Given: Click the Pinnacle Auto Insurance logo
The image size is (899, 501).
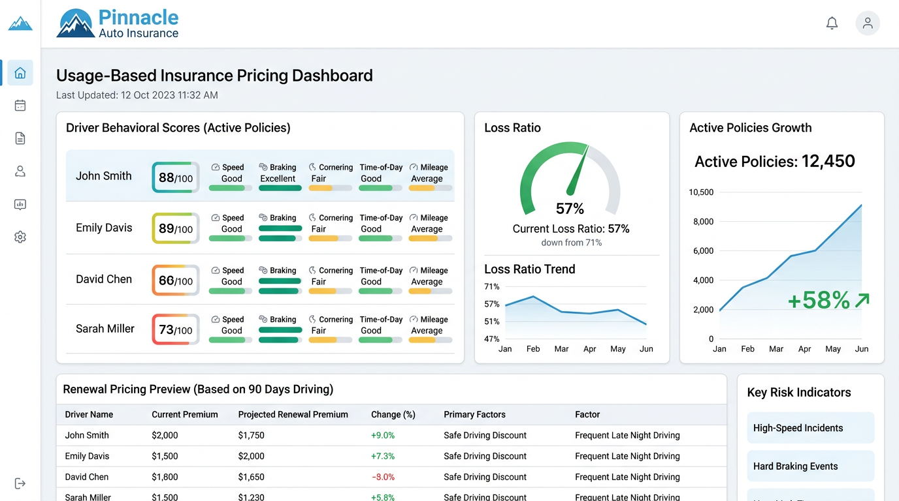Looking at the screenshot, I should click(x=118, y=23).
